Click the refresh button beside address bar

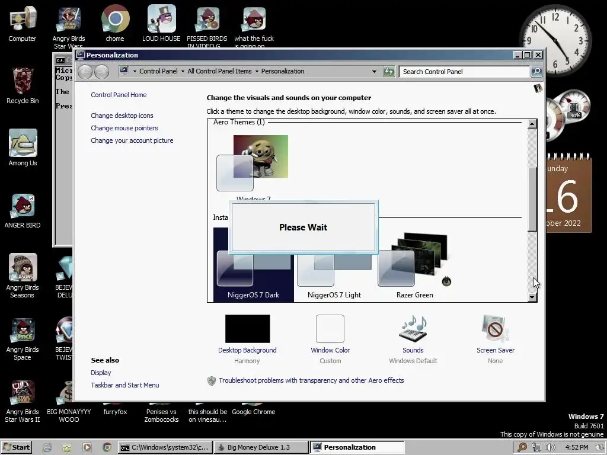[x=389, y=71]
